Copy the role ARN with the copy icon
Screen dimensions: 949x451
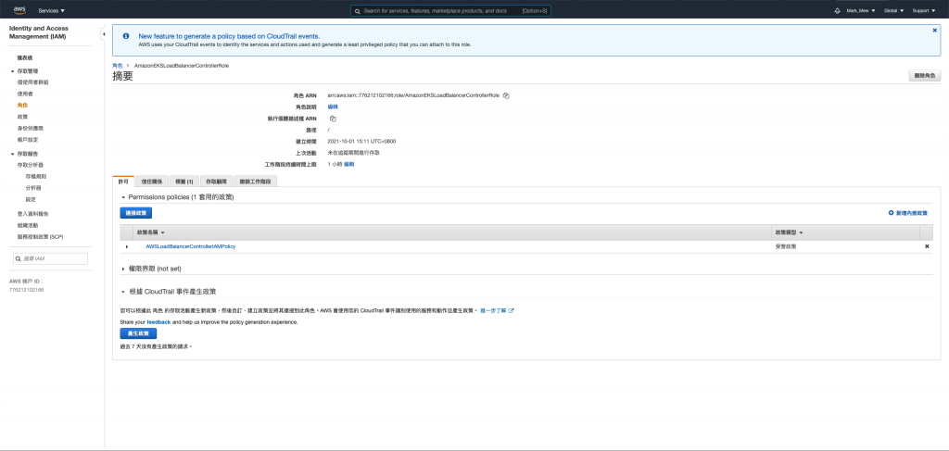click(506, 95)
